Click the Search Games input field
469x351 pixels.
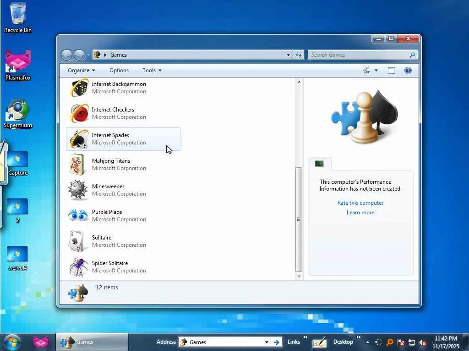359,55
